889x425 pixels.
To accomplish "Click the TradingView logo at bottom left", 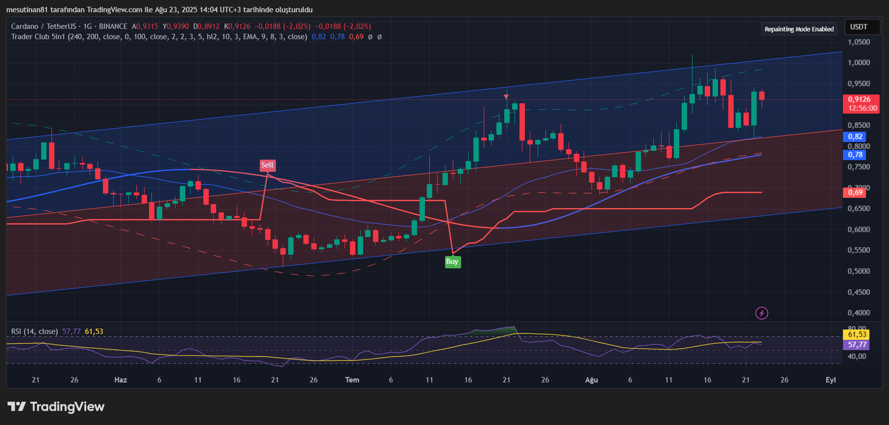I will (56, 407).
